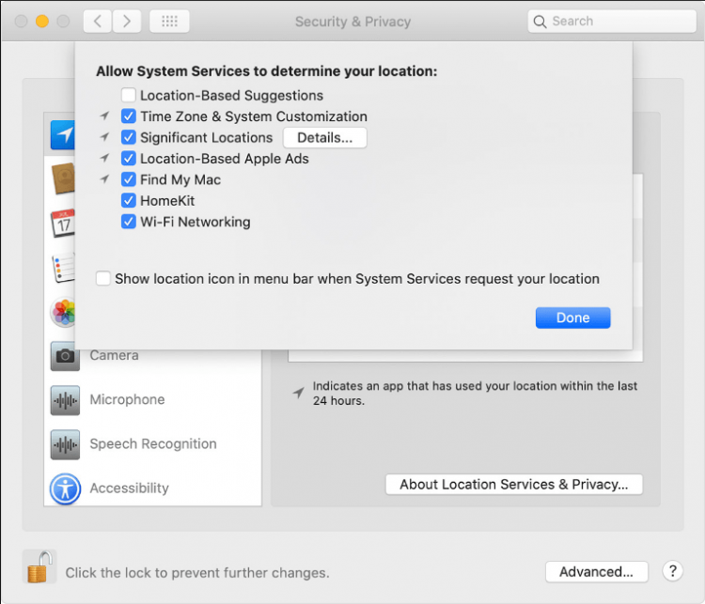Screen dimensions: 705x604
Task: Click location arrow beside Find My Mac
Action: click(x=104, y=178)
